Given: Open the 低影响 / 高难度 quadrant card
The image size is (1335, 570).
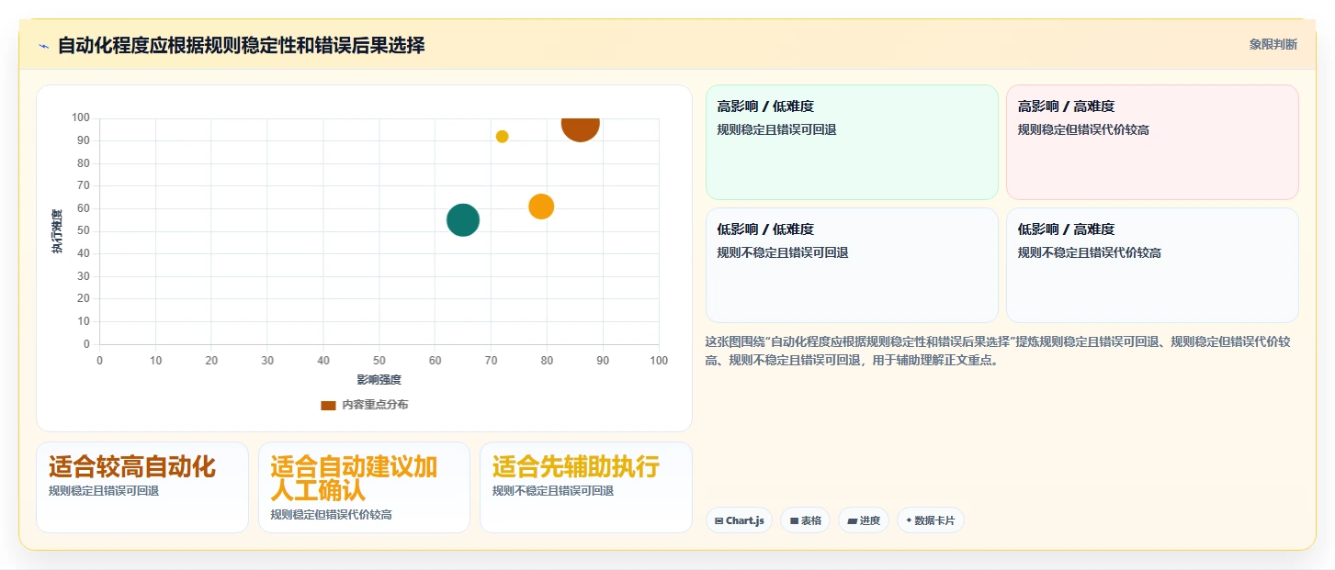Looking at the screenshot, I should point(1152,265).
